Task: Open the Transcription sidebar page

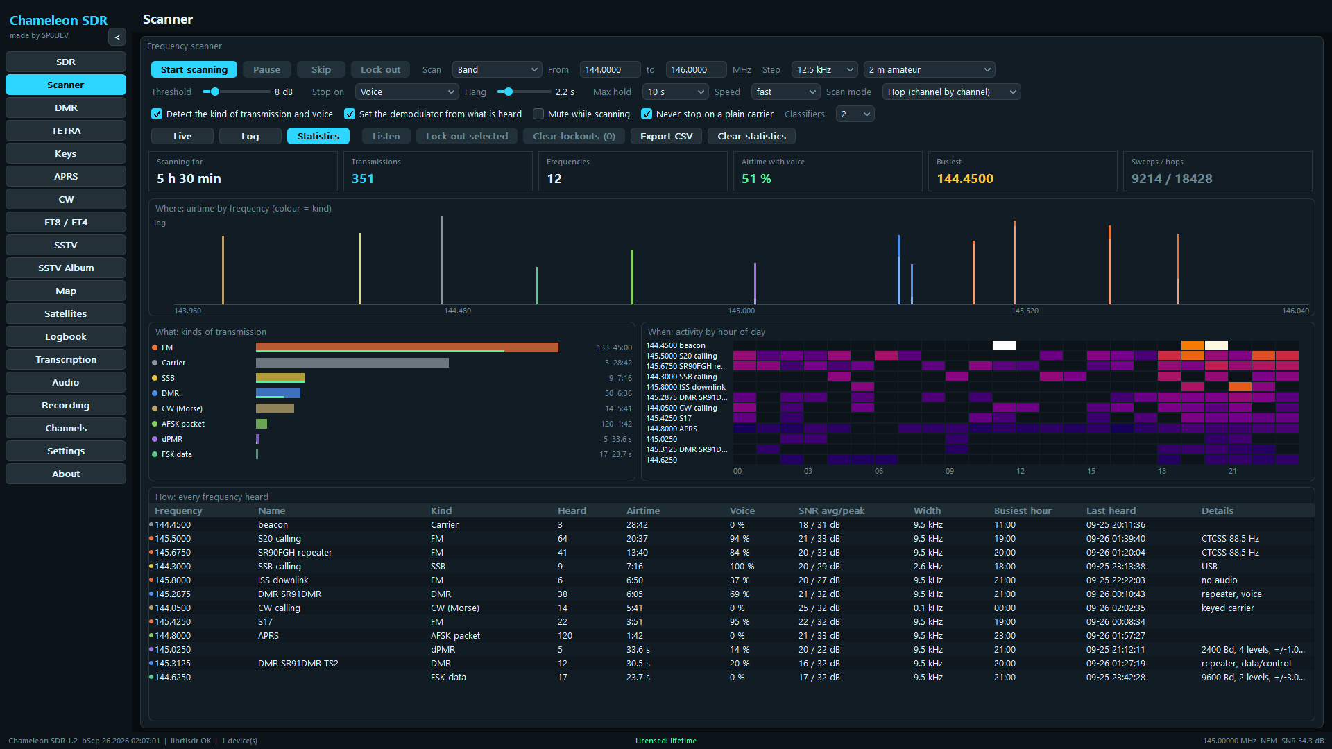Action: click(x=66, y=359)
